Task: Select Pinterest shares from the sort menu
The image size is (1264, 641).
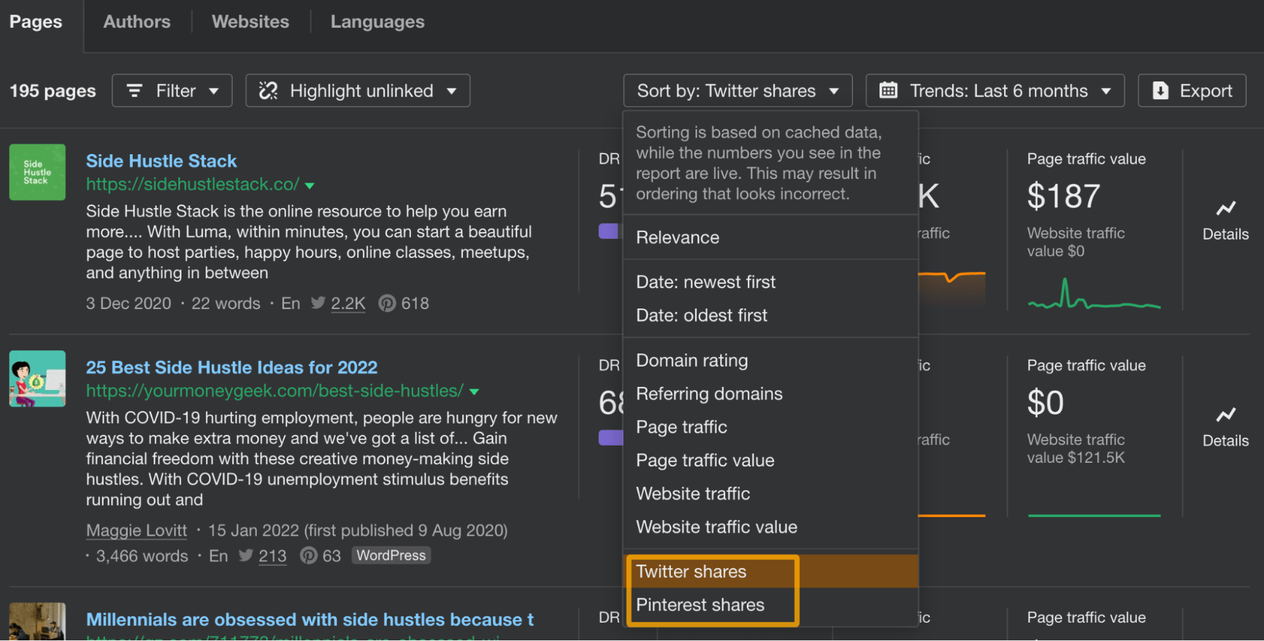Action: click(x=700, y=604)
